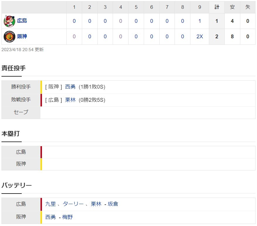Open the 広島 team link in scoreboard
This screenshot has height=226, width=257.
[22, 21]
